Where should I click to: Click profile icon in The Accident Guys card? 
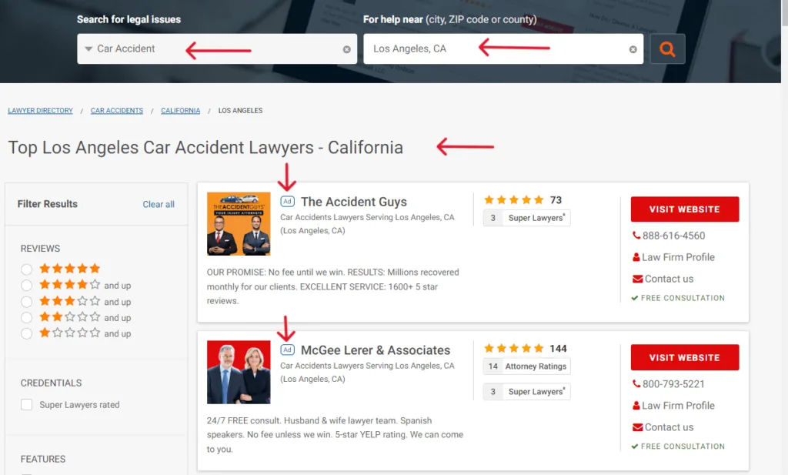point(636,257)
